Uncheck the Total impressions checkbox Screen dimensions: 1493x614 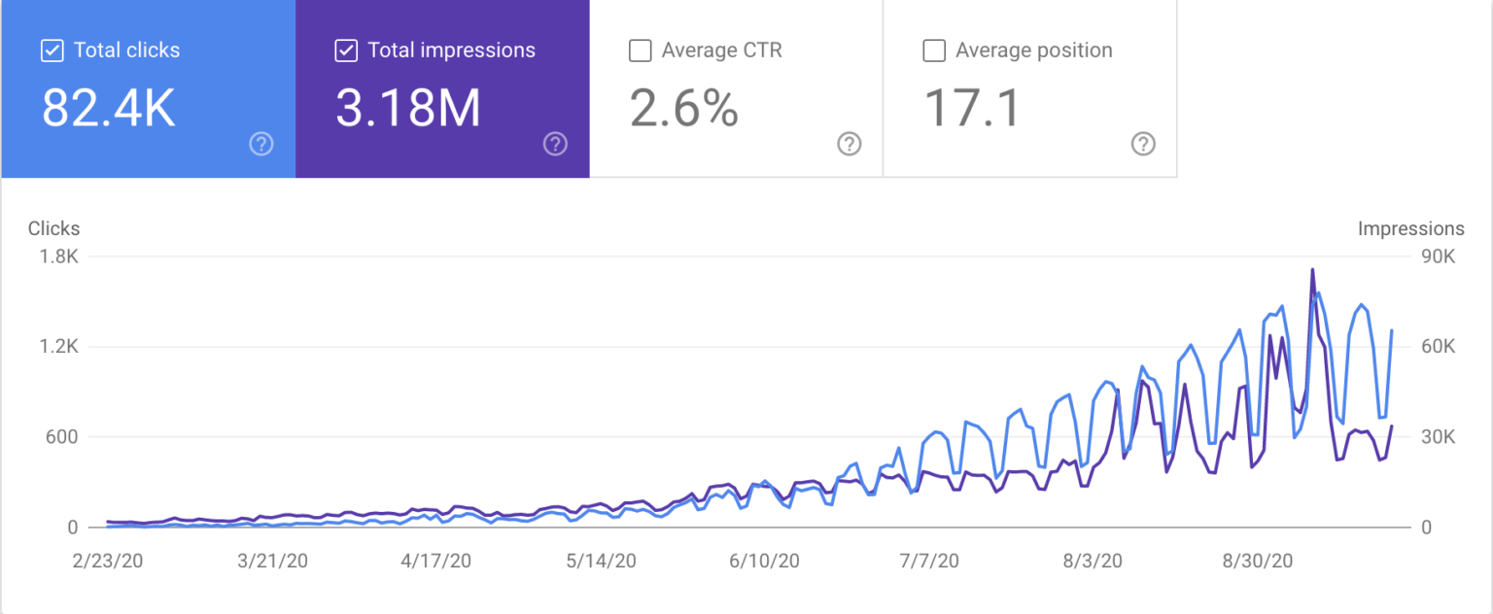[346, 51]
